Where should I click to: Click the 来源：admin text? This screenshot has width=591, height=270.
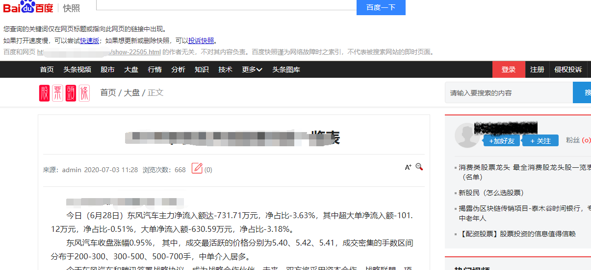pos(62,170)
